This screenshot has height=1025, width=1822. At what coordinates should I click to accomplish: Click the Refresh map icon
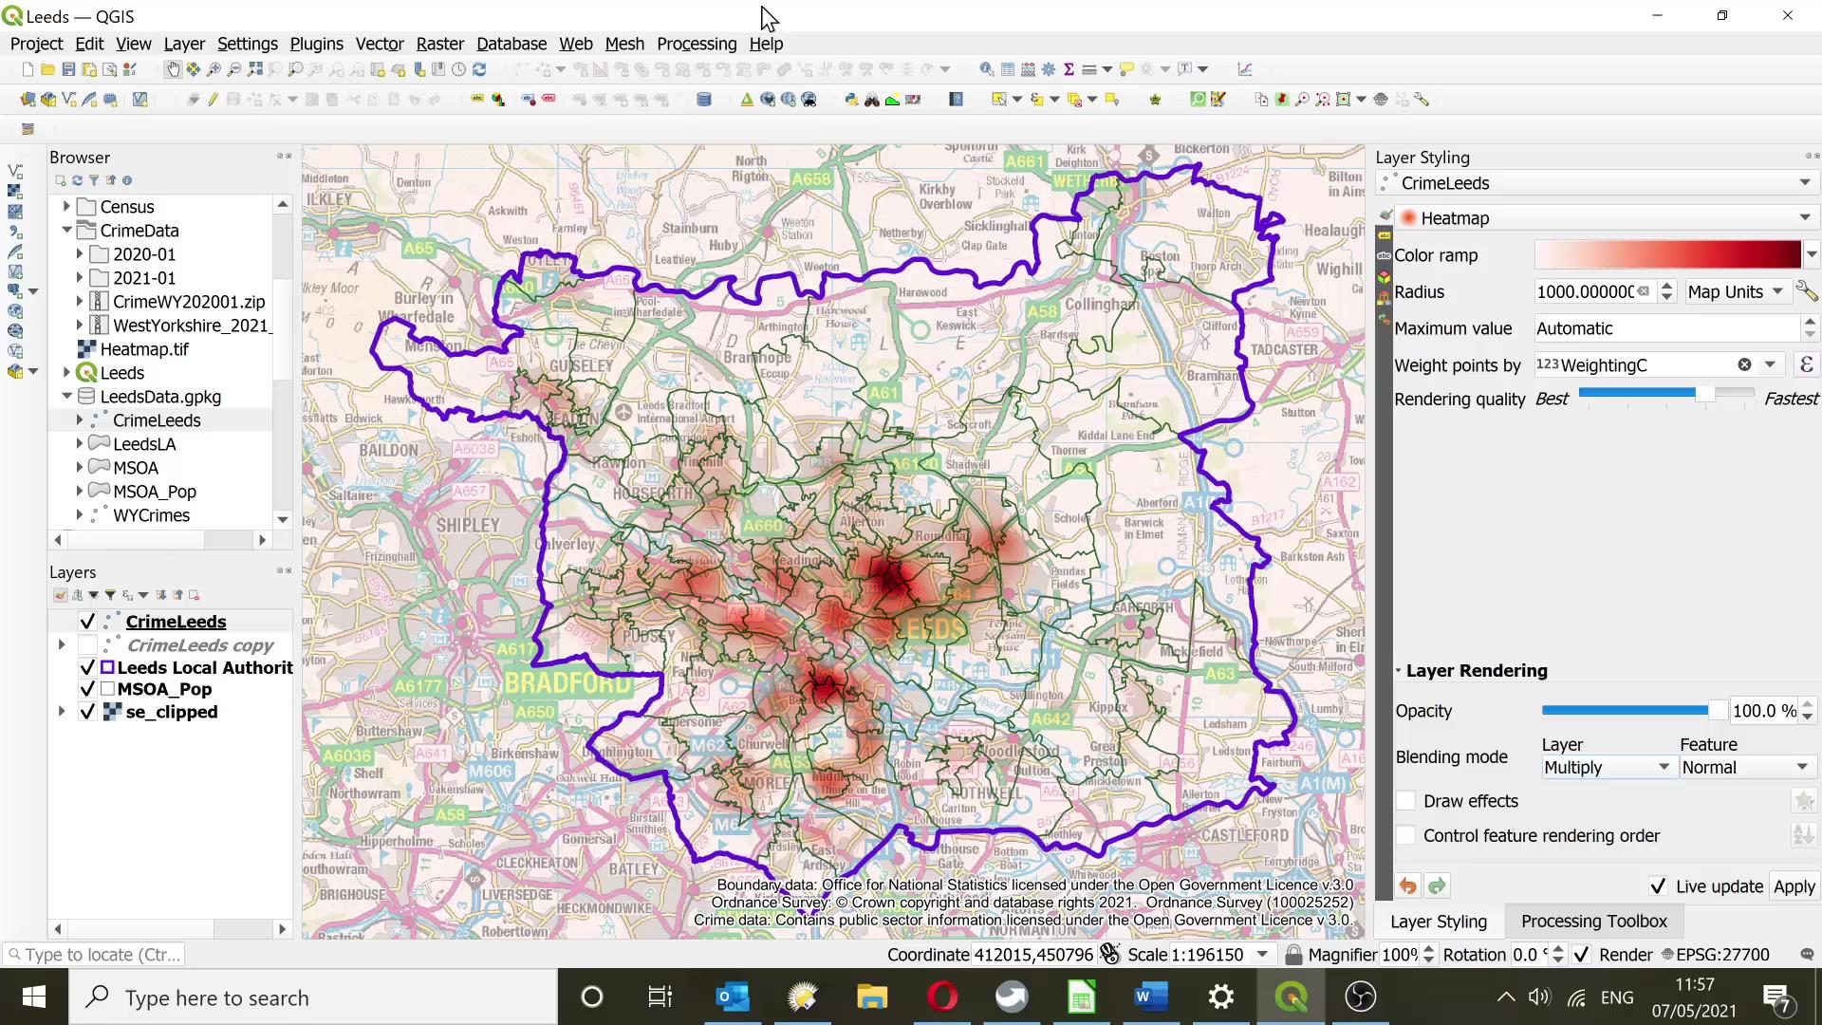[478, 68]
